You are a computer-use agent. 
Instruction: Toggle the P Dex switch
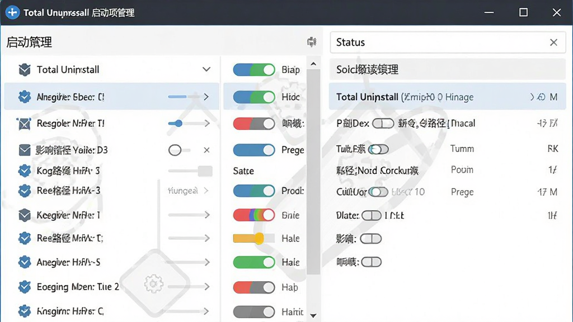[383, 124]
